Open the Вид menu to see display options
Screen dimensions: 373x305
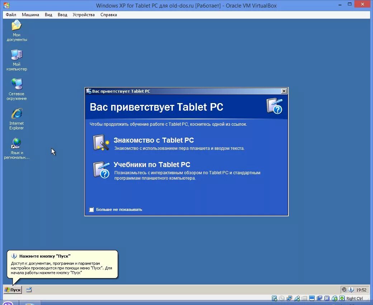click(x=48, y=15)
